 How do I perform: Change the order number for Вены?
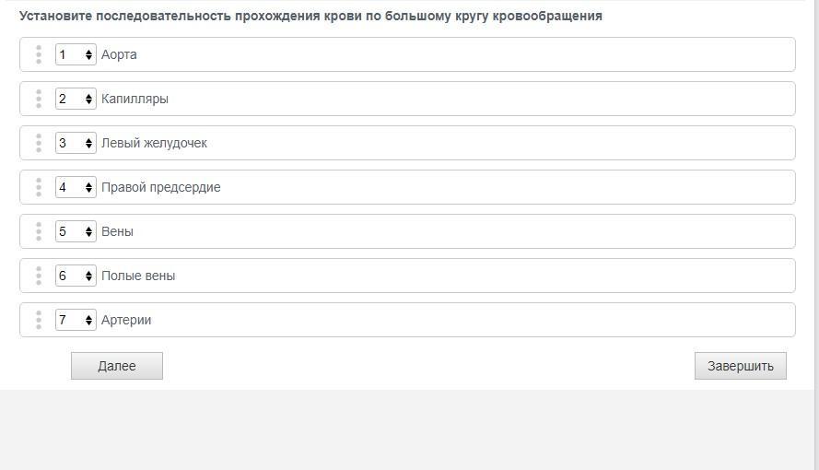(x=76, y=231)
